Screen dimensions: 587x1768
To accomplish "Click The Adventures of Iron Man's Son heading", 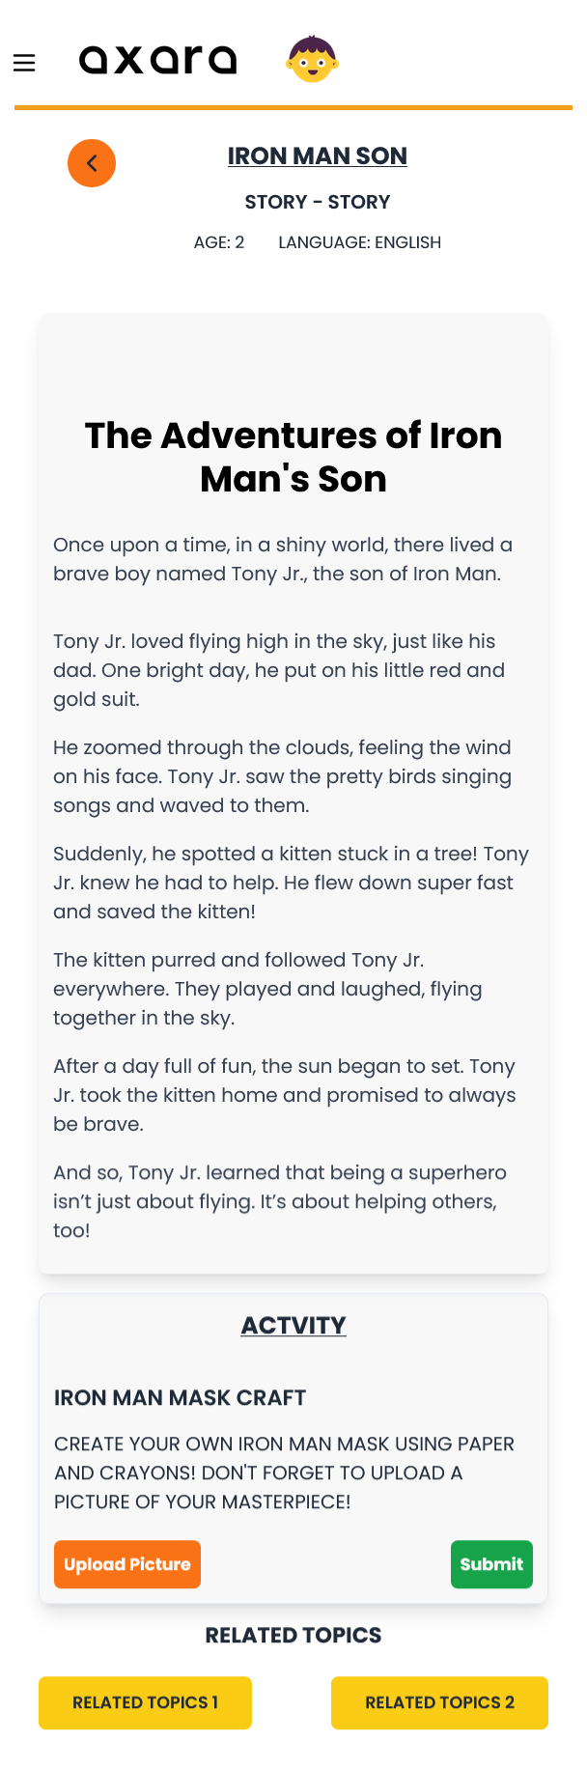I will (293, 457).
